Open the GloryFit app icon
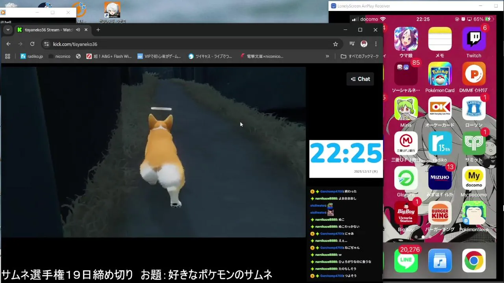Viewport: 504px width, 283px height. [406, 178]
